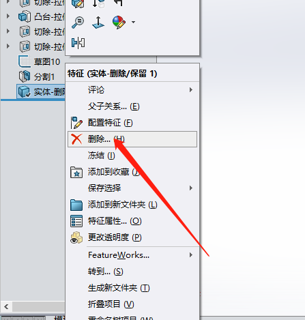Click the Normal To view icon
Viewport: 305px width, 320px height.
98,23
